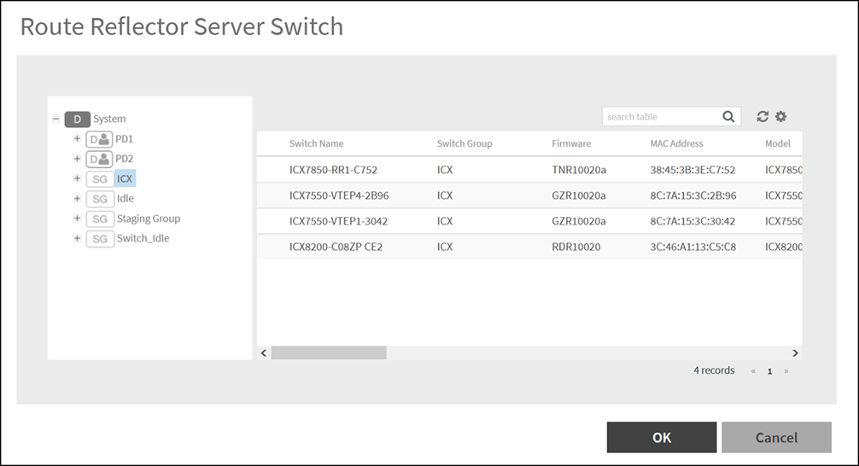Select Staging Group in the tree

[149, 218]
